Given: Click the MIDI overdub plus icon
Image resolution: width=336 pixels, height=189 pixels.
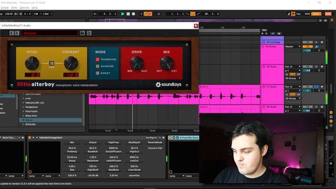Looking at the screenshot, I should pyautogui.click(x=141, y=14).
